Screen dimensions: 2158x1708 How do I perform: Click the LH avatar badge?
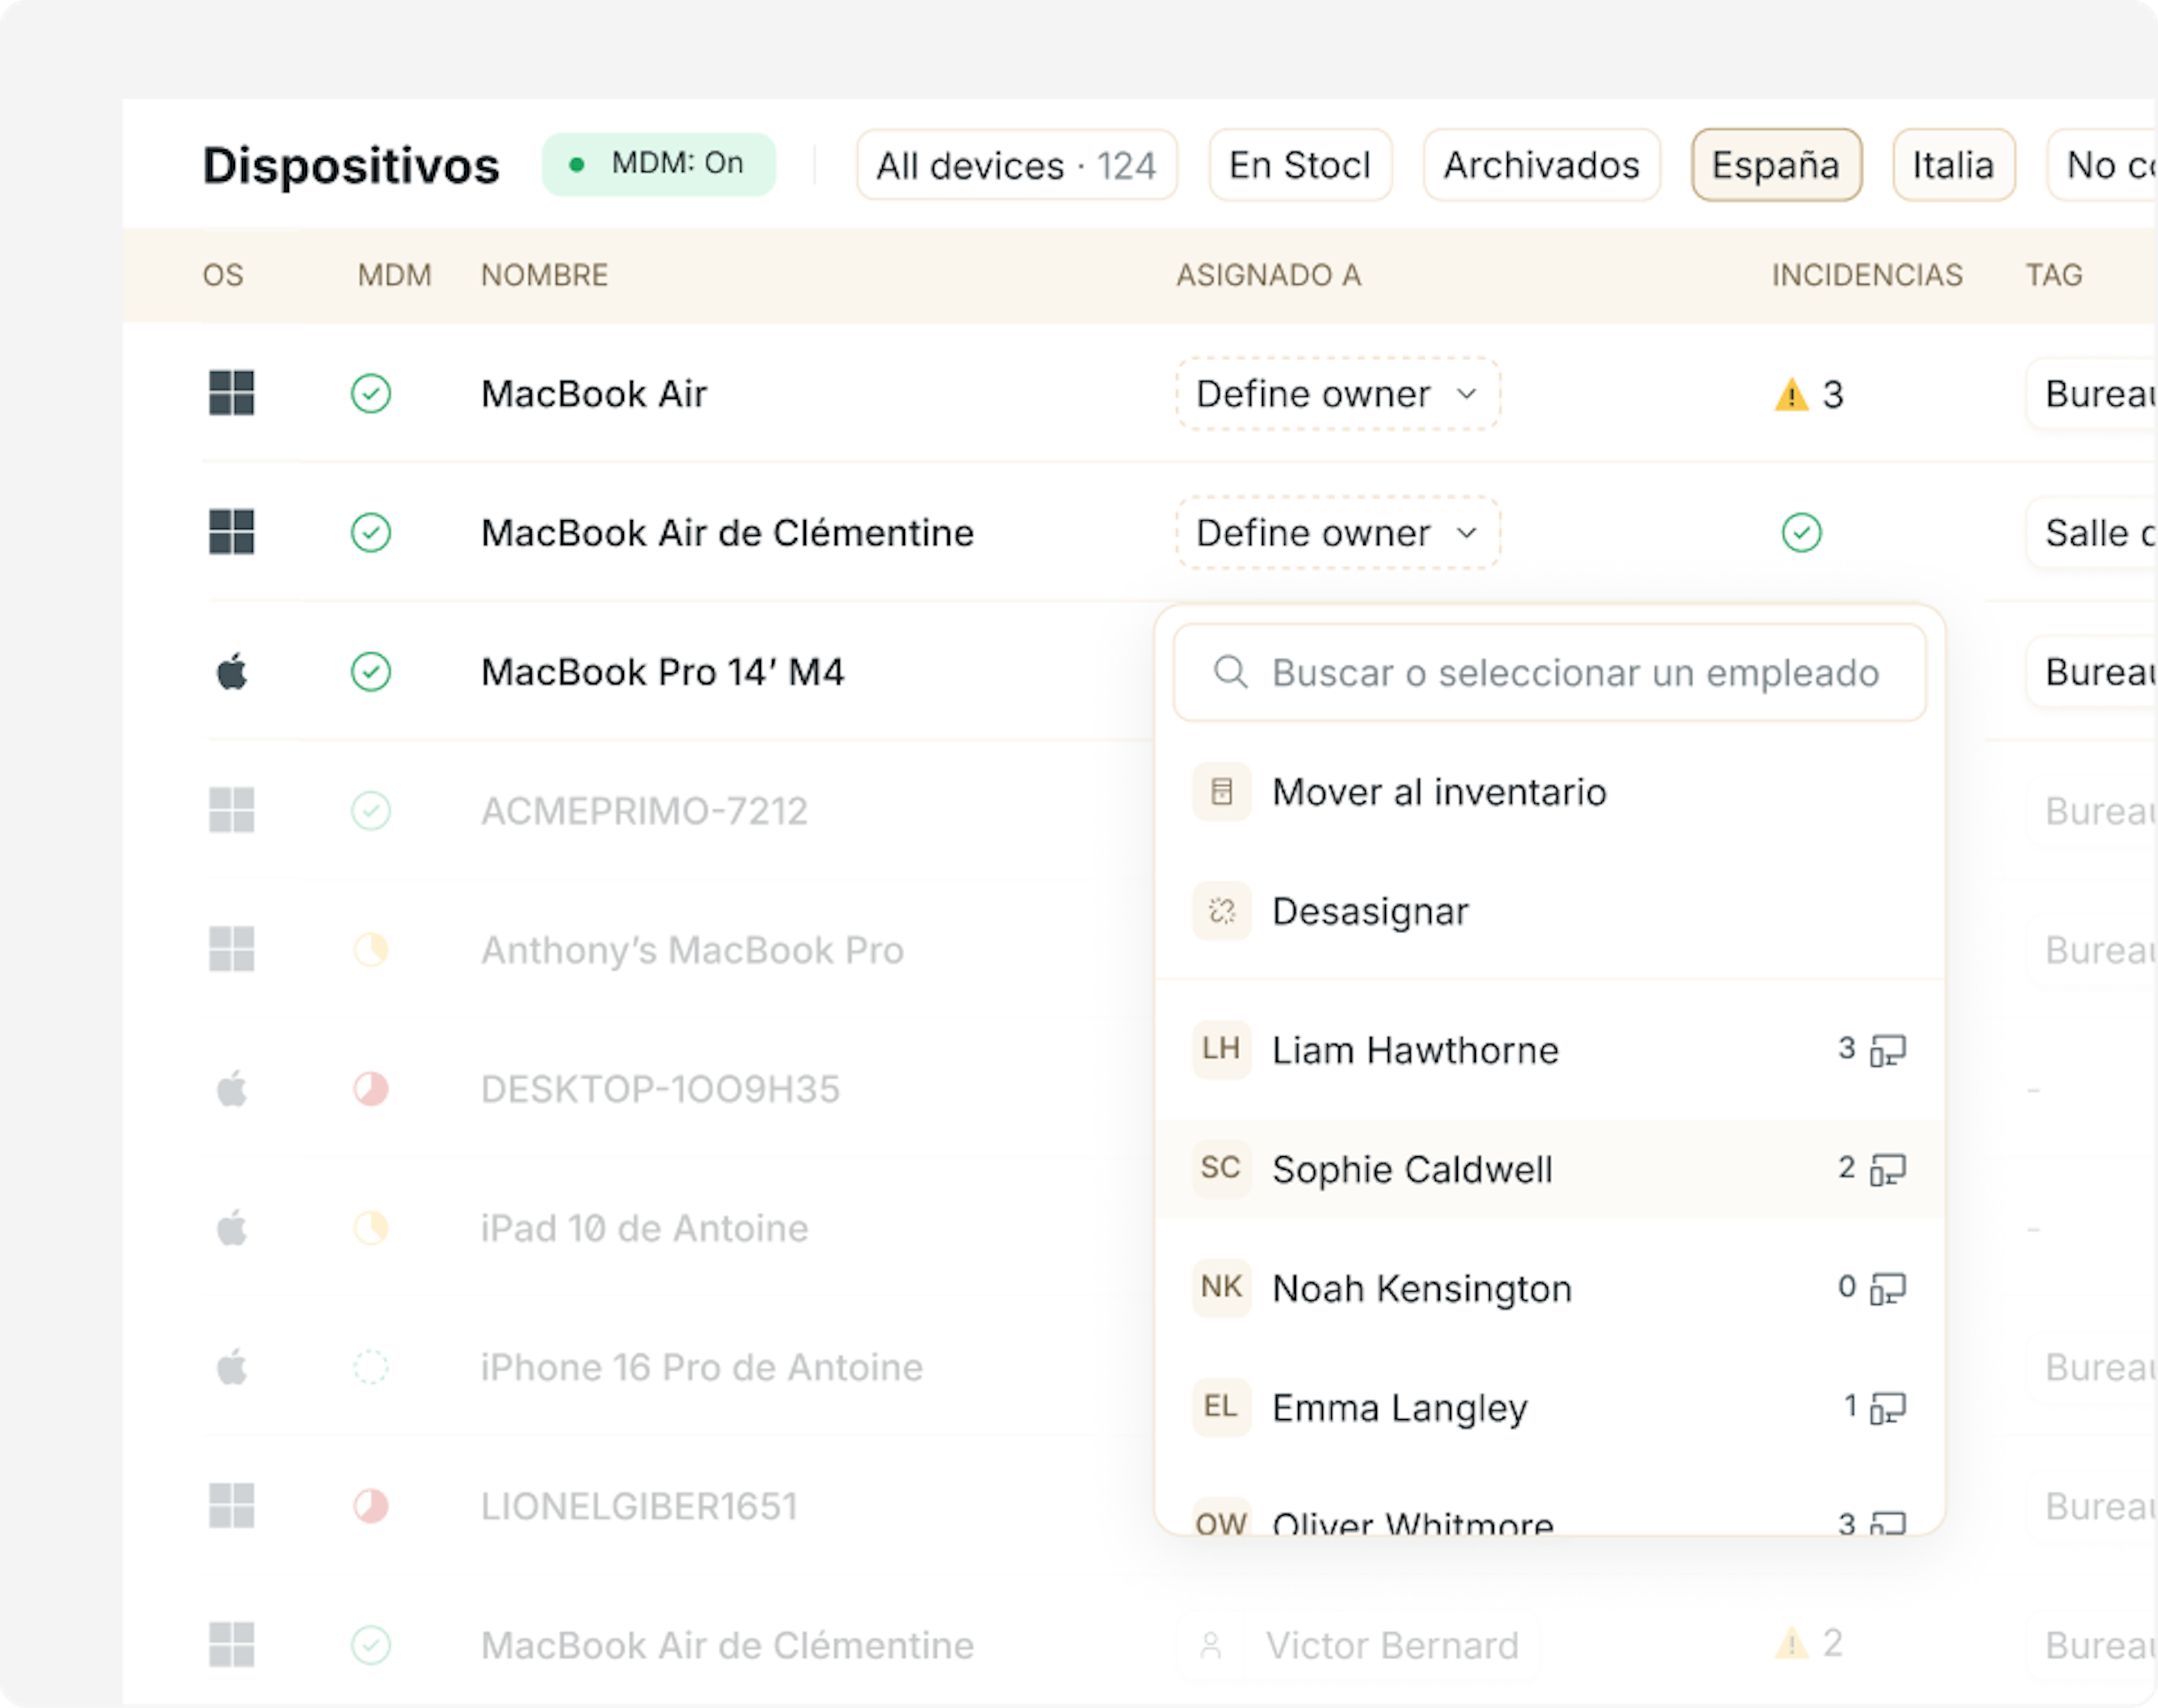(x=1221, y=1049)
